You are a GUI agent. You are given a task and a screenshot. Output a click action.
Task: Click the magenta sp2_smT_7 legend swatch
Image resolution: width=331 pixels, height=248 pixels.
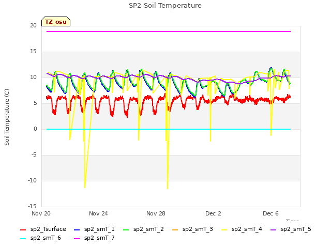tap(77, 239)
